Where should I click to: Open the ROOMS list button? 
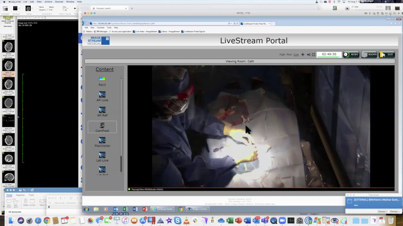point(369,55)
